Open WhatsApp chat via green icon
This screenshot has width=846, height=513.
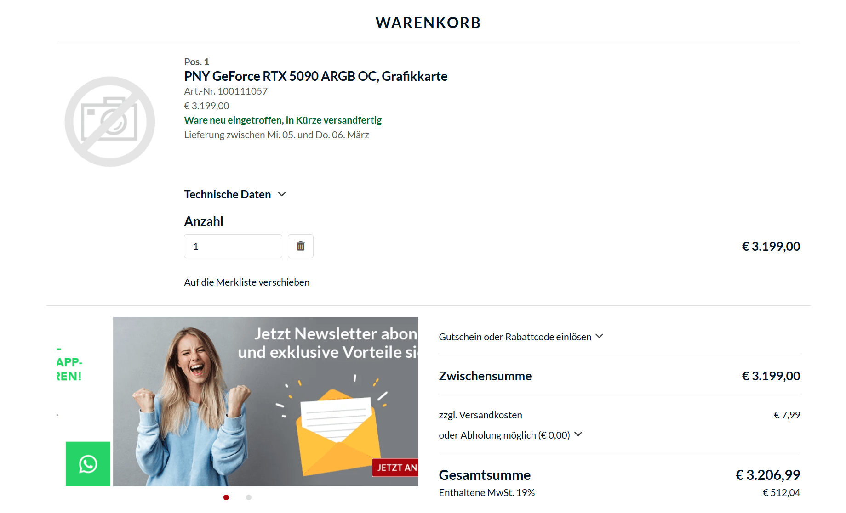click(x=88, y=464)
